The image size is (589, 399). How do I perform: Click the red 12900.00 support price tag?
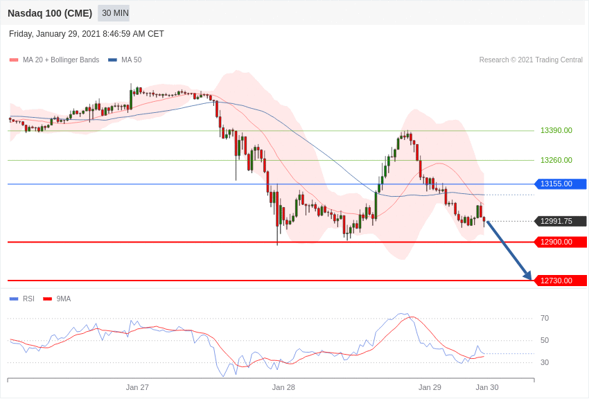560,242
